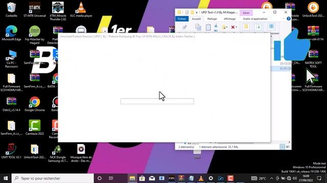327x183 pixels.
Task: Open the Fichier menu in Explorer
Action: coord(182,19)
